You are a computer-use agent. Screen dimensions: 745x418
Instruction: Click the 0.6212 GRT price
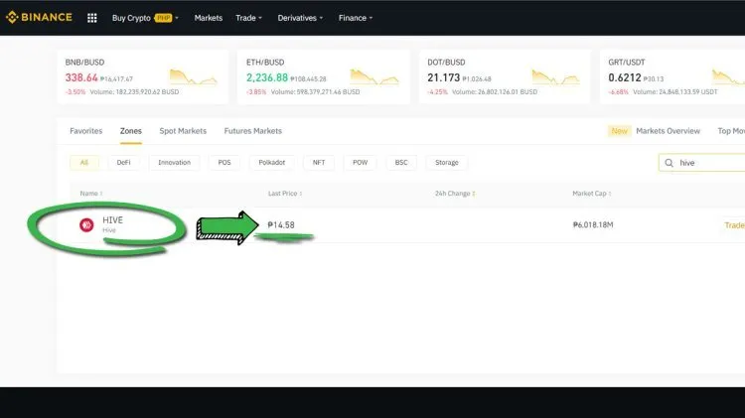(x=625, y=77)
